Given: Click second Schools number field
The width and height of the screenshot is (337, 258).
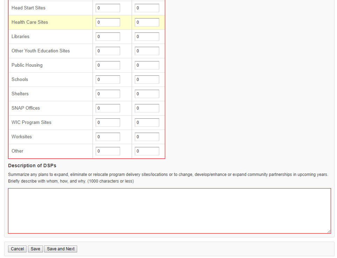Looking at the screenshot, I should click(x=147, y=80).
